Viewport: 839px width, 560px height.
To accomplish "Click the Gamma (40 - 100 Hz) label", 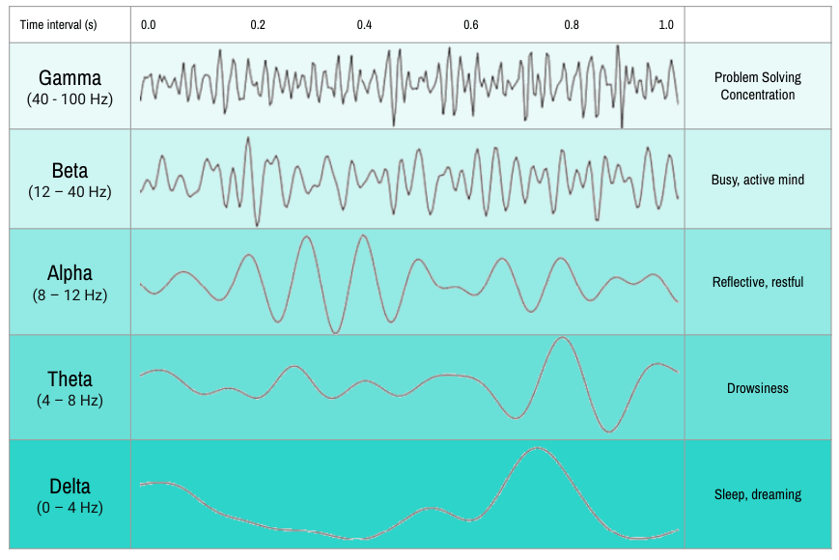I will click(x=70, y=87).
